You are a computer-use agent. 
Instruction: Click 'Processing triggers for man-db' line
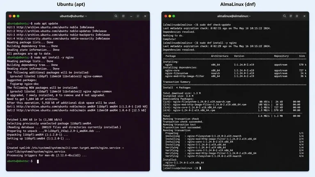pos(47,156)
